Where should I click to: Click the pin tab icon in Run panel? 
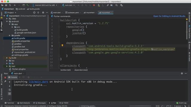[5, 81]
